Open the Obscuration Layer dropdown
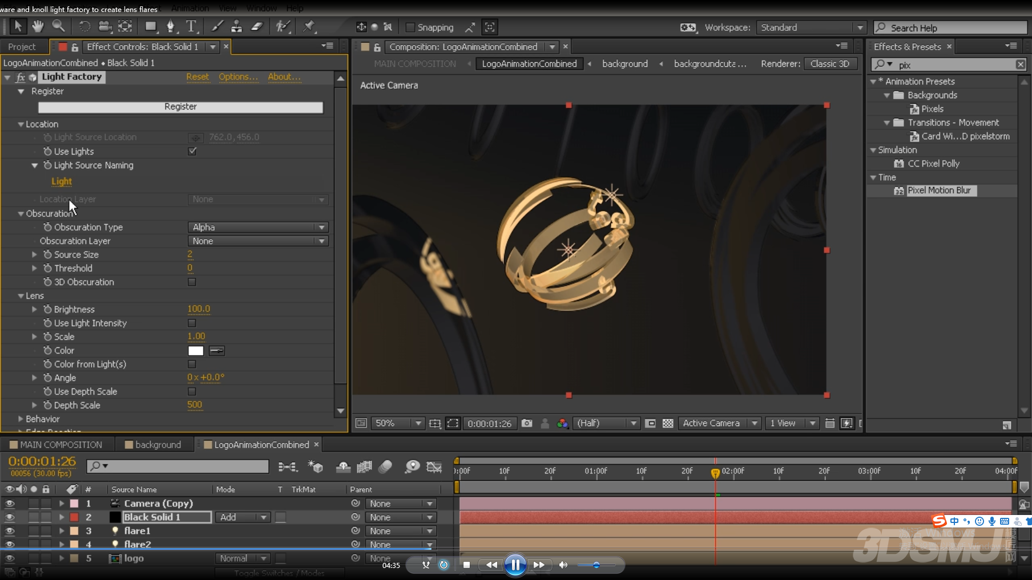1032x580 pixels. (x=258, y=241)
